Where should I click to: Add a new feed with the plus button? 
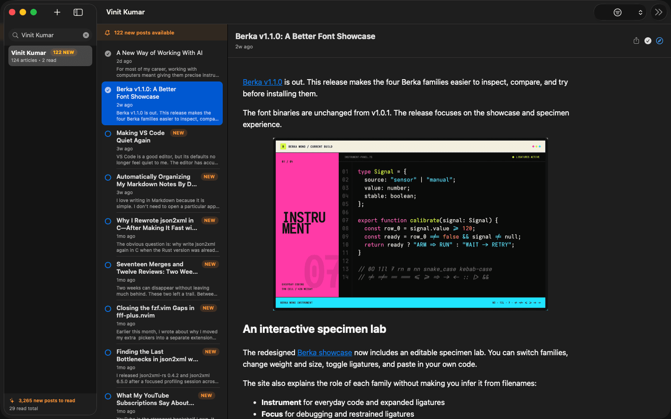[x=57, y=12]
